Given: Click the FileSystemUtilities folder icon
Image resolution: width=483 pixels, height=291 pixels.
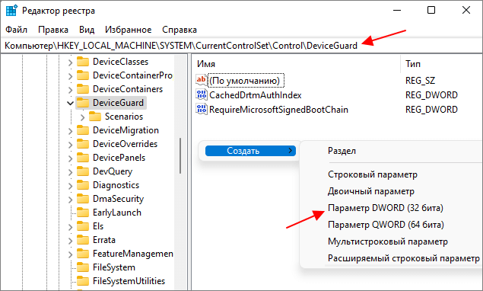Looking at the screenshot, I should [83, 281].
